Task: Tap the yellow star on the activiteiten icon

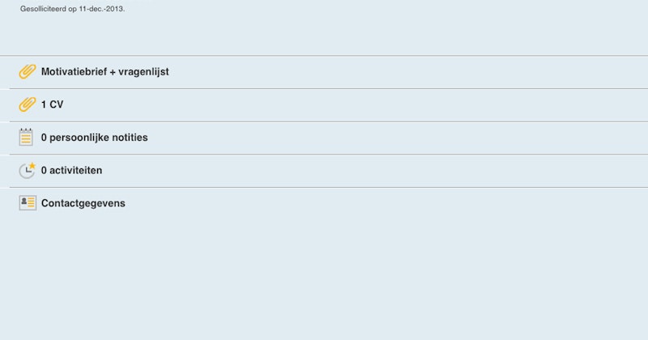Action: tap(32, 166)
